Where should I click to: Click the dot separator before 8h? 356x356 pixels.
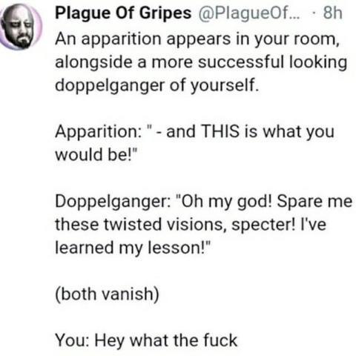[x=314, y=13]
